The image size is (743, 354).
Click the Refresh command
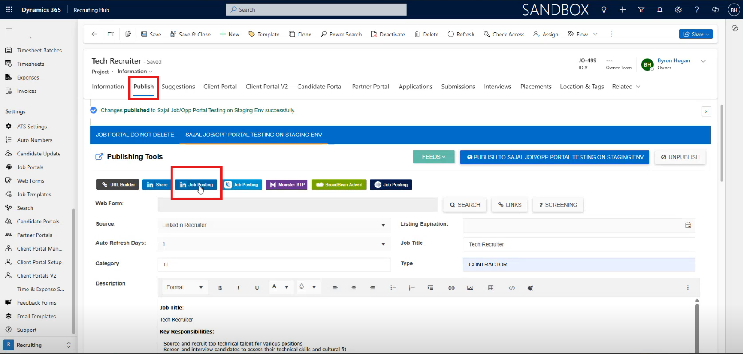point(461,34)
